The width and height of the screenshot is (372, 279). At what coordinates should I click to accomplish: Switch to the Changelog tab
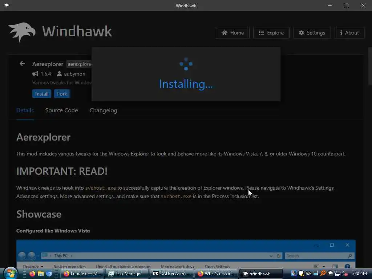pyautogui.click(x=103, y=110)
